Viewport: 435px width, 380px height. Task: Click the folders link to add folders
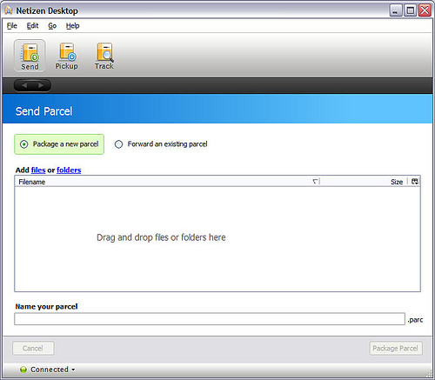69,170
